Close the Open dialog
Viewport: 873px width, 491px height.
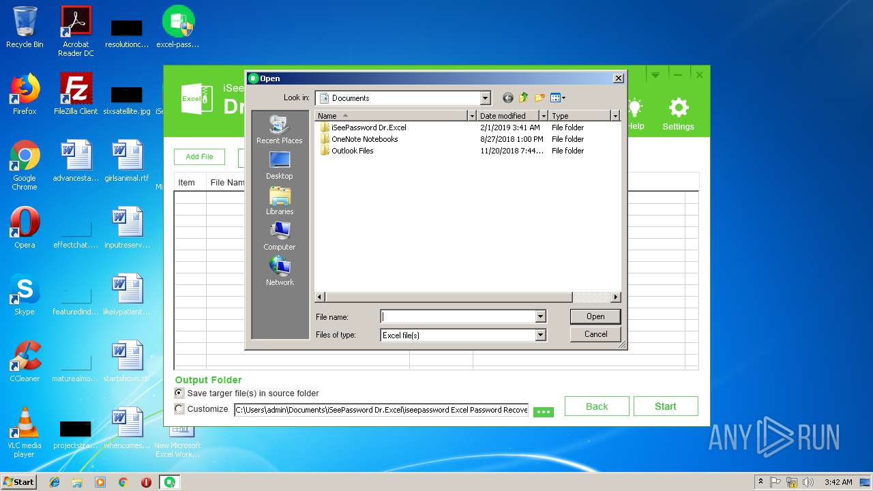coord(619,78)
